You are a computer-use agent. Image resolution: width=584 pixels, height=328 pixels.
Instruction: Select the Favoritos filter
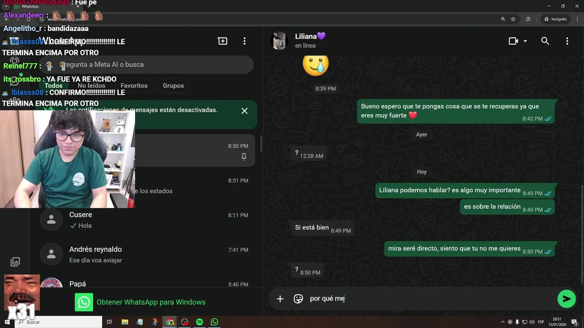point(134,86)
